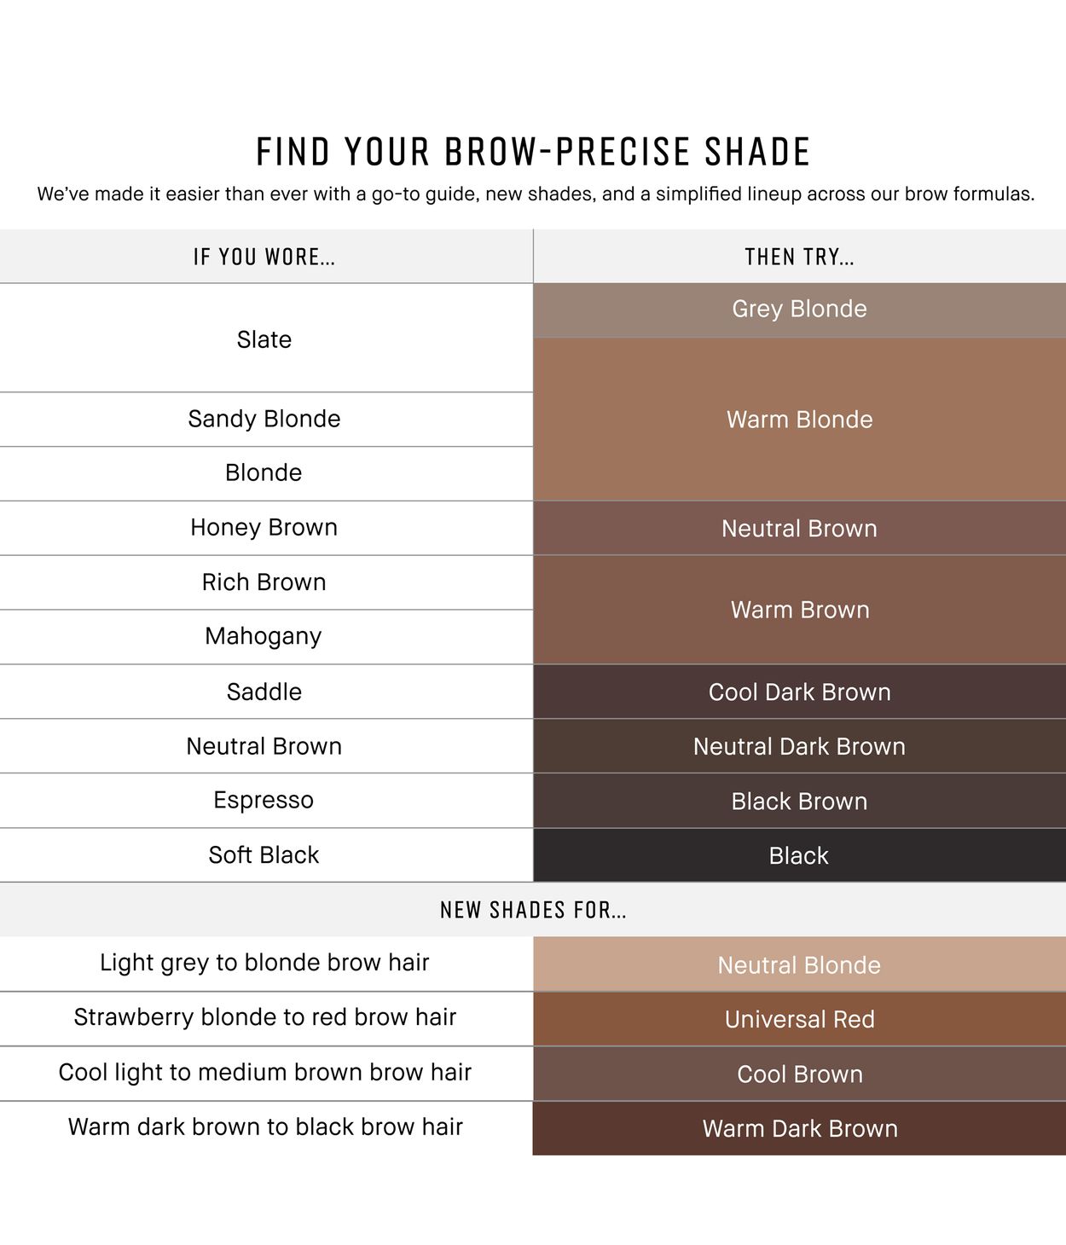This screenshot has width=1066, height=1245.
Task: Select the Warm Blonde shade swatch
Action: tap(799, 420)
